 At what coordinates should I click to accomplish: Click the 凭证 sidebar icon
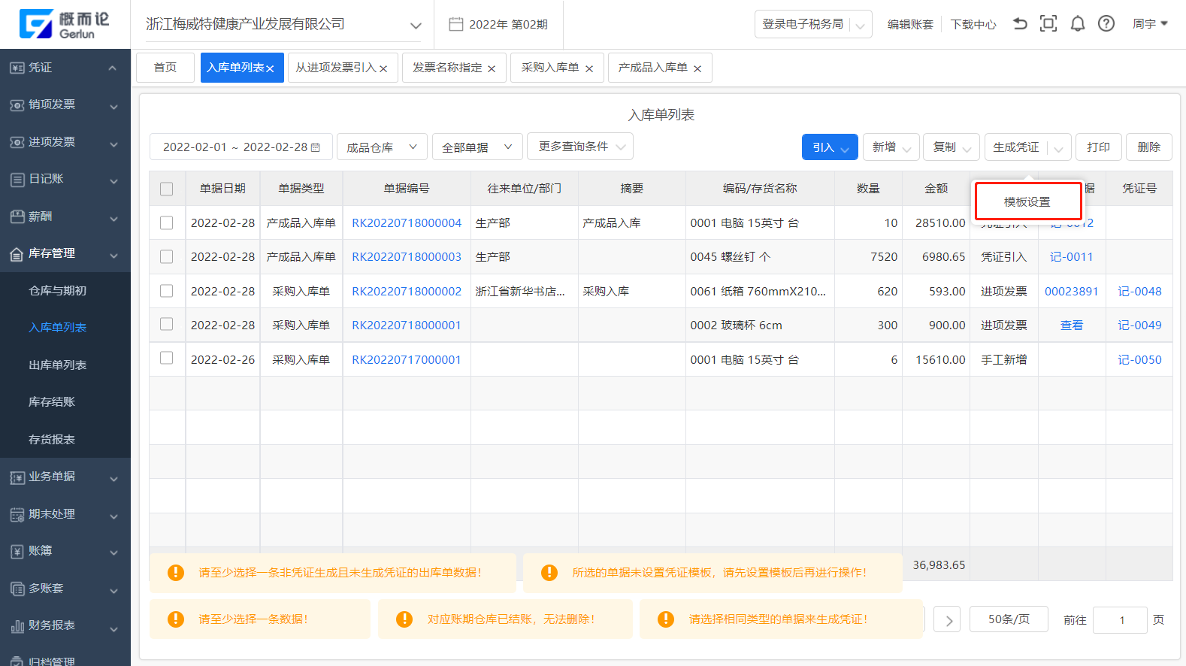tap(17, 68)
